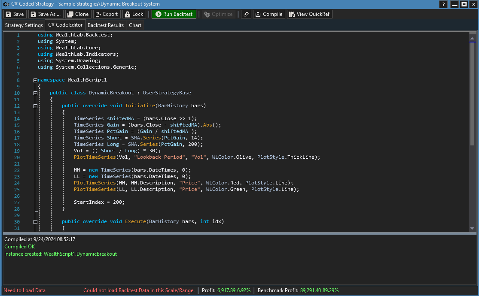This screenshot has height=296, width=479.
Task: Clone the current strategy
Action: [78, 14]
